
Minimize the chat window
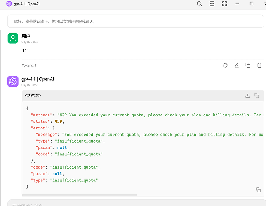coord(237,4)
